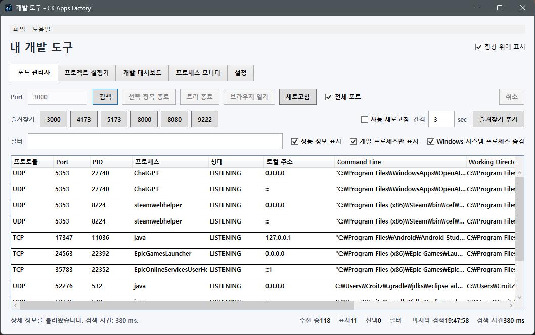Click the 선택 항목 종료 button
The image size is (535, 335).
(x=149, y=97)
